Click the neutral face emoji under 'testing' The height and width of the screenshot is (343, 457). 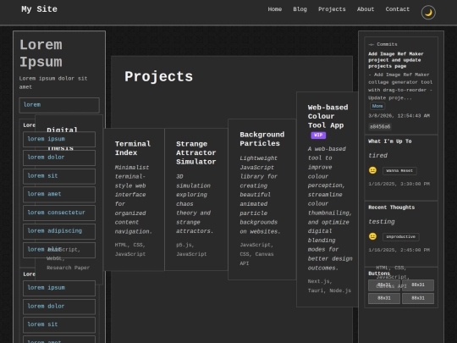pyautogui.click(x=372, y=236)
